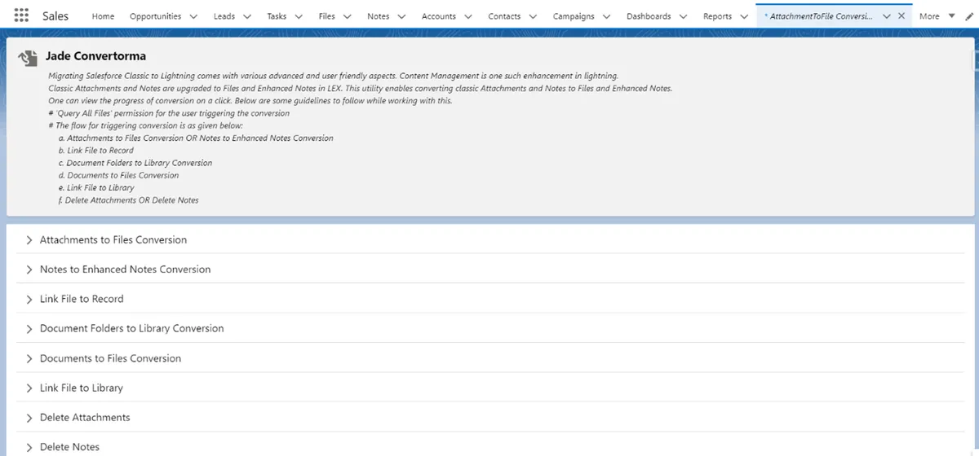Switch to the Tasks tab
This screenshot has width=979, height=456.
[x=277, y=16]
